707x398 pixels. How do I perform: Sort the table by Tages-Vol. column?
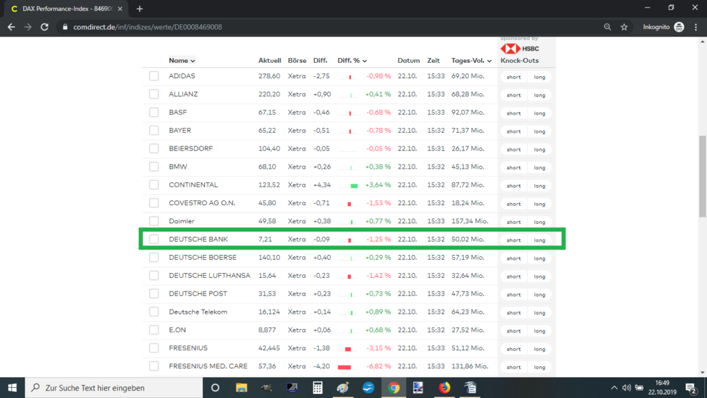471,61
